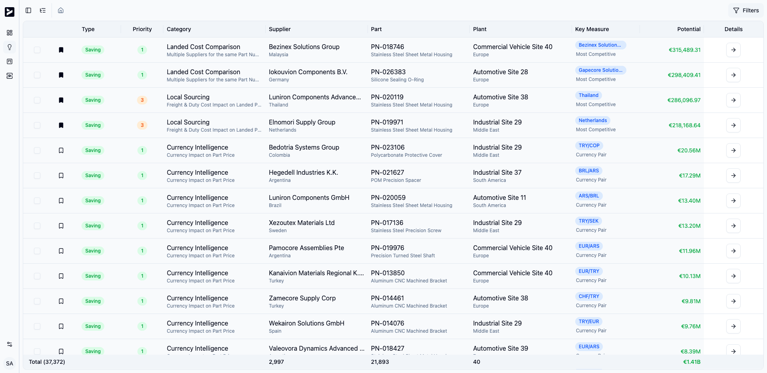Click the tree list view icon
The height and width of the screenshot is (373, 767).
point(43,10)
